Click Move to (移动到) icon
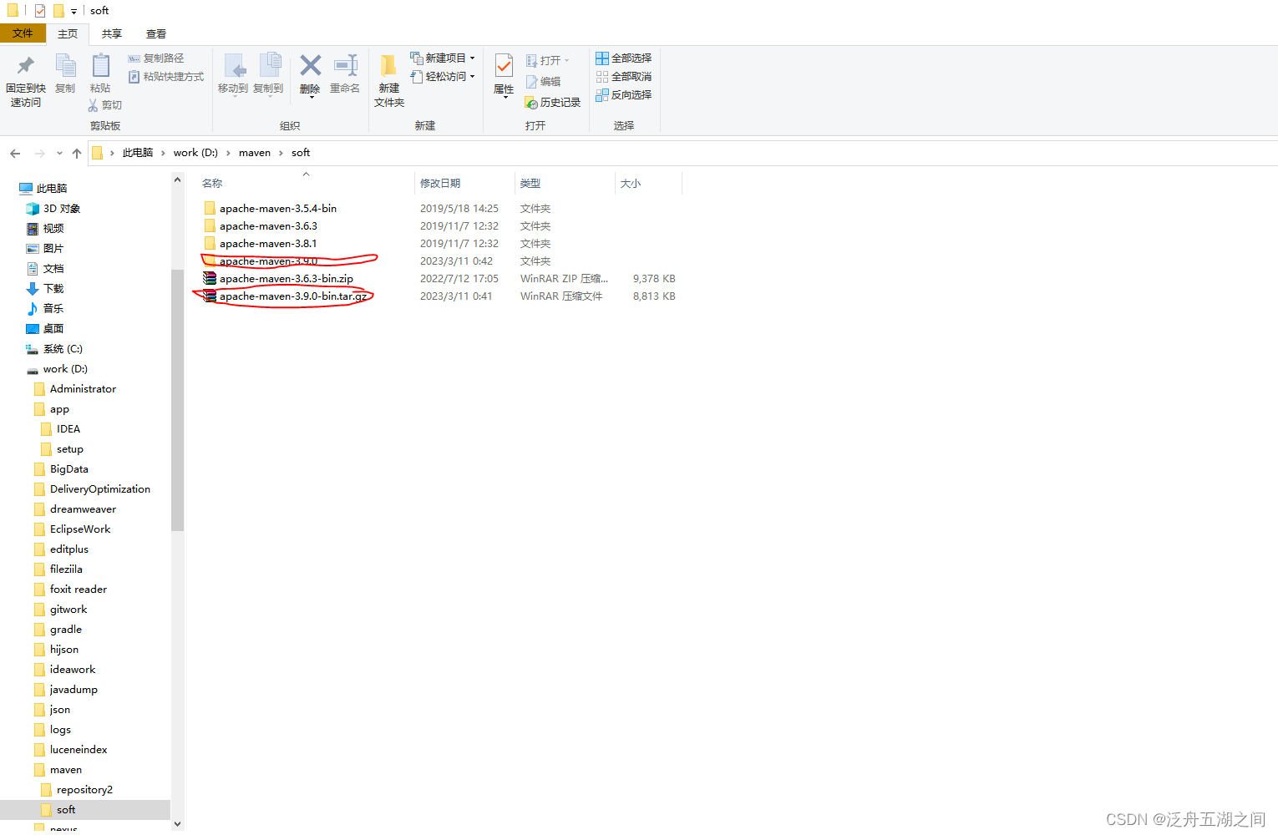 pyautogui.click(x=234, y=66)
